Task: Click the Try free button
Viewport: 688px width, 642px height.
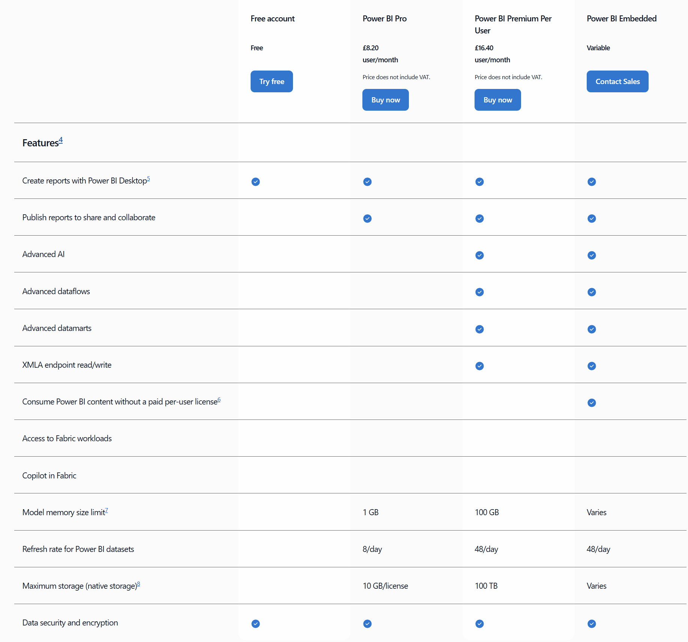Action: point(271,81)
